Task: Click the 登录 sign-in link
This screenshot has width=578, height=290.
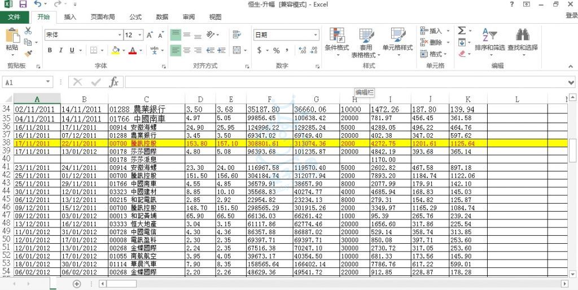Action: [571, 16]
